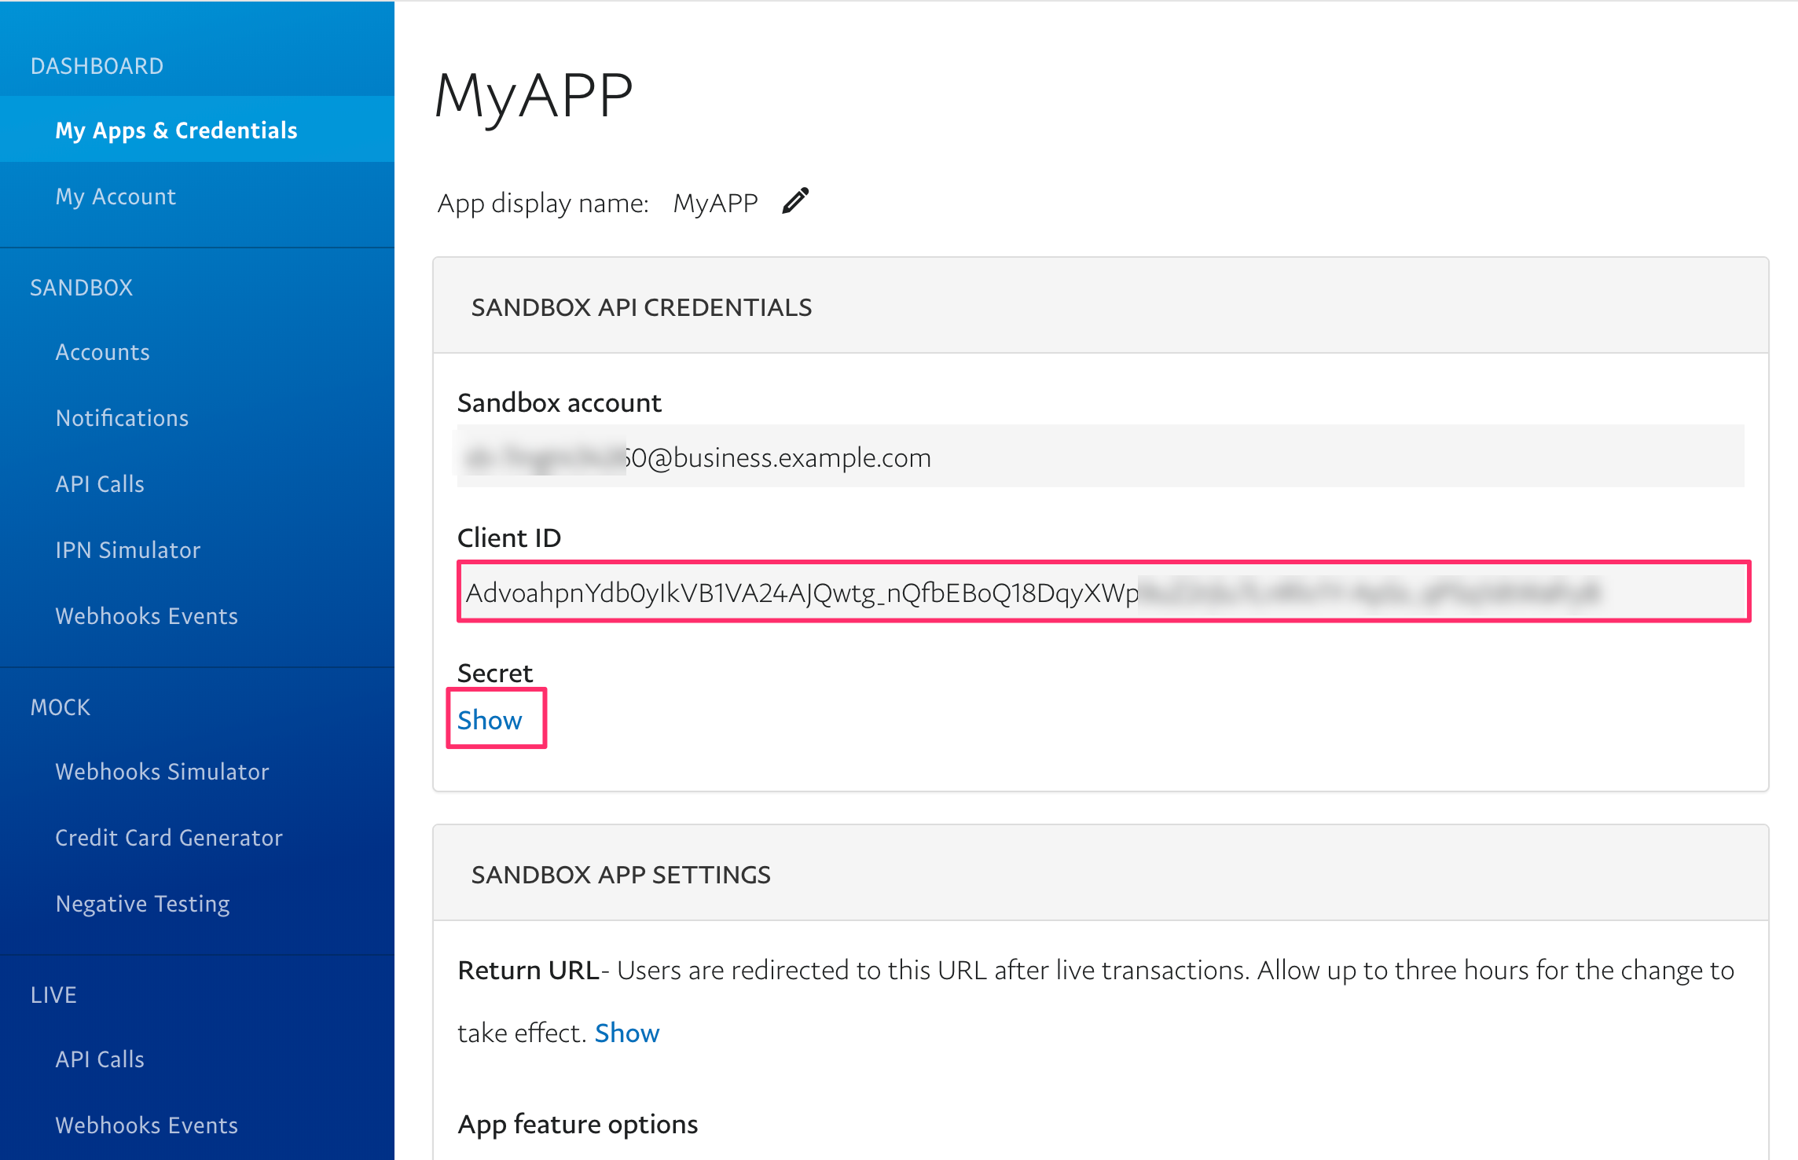The image size is (1798, 1160).
Task: Click the MOCK section heading
Action: 61,707
